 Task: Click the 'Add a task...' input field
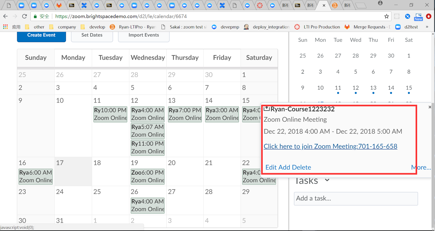point(356,198)
